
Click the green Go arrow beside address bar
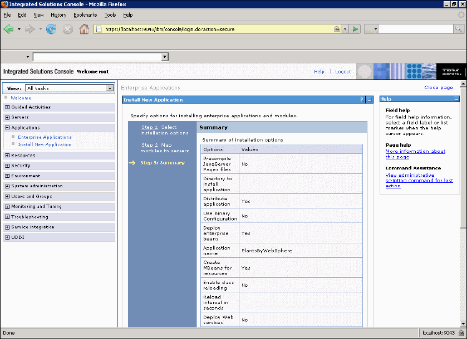point(355,29)
